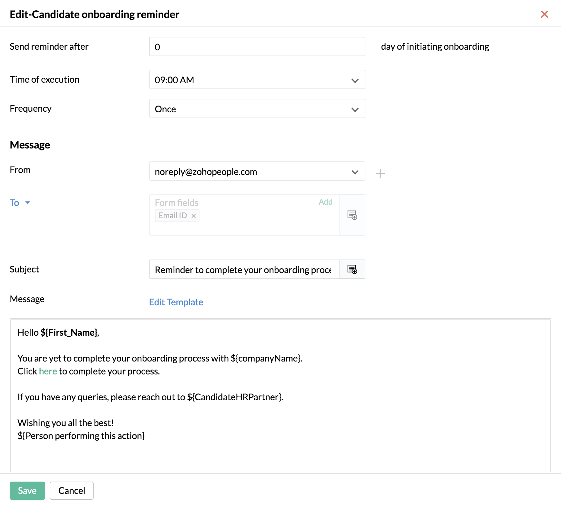Screen dimensions: 561x510
Task: Open the Frequency dropdown set to Once
Action: (x=257, y=108)
